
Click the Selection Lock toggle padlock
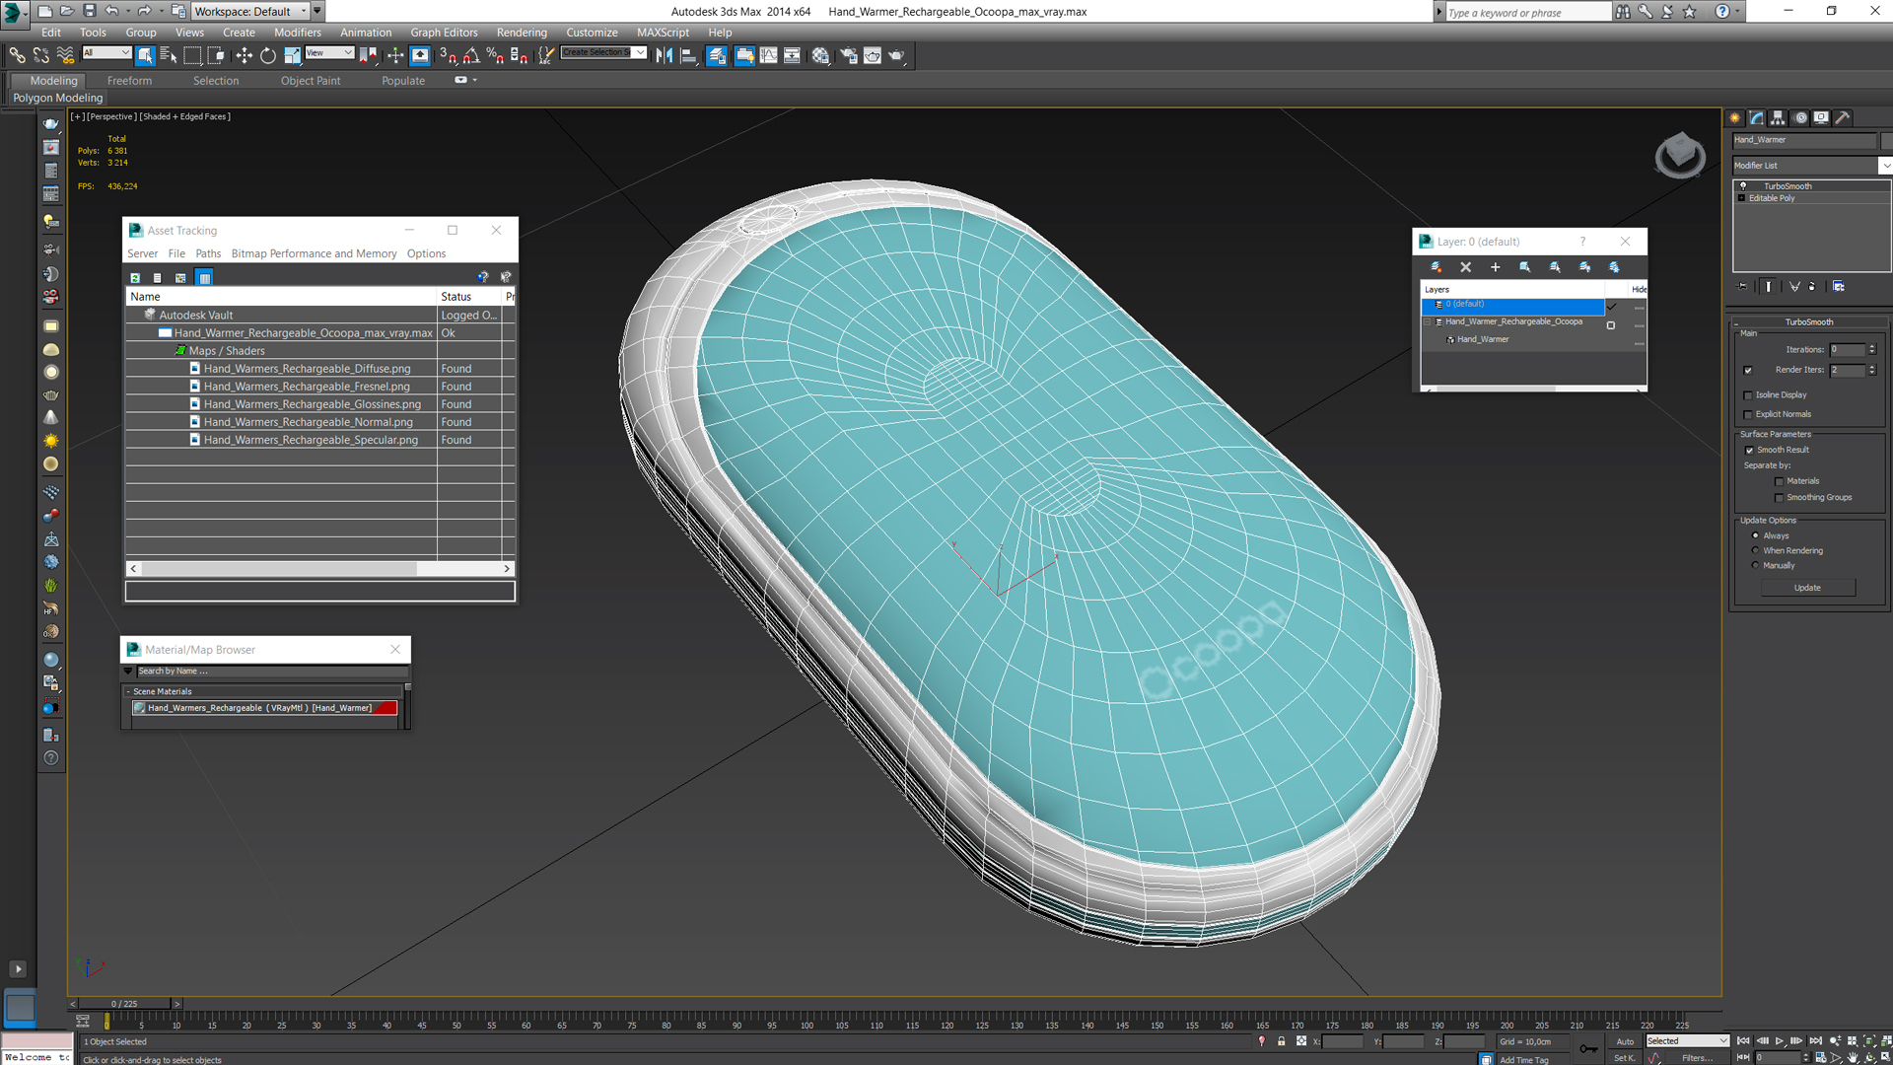click(x=1282, y=1041)
